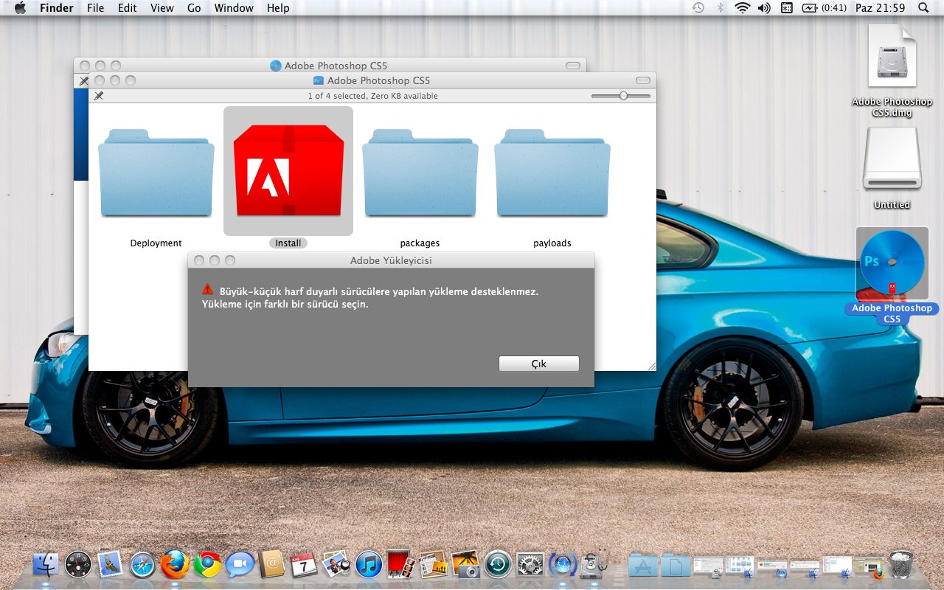Open Address Book from the Dock
The width and height of the screenshot is (944, 590).
[x=272, y=565]
